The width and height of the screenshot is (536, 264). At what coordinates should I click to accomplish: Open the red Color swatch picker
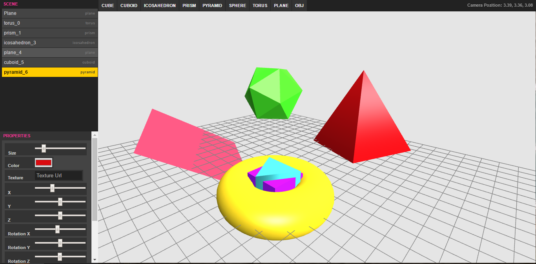tap(44, 162)
